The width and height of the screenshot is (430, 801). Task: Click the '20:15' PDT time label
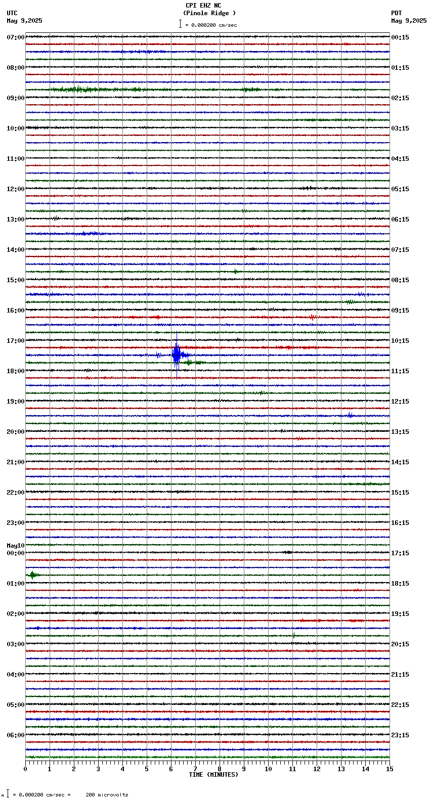pyautogui.click(x=400, y=644)
